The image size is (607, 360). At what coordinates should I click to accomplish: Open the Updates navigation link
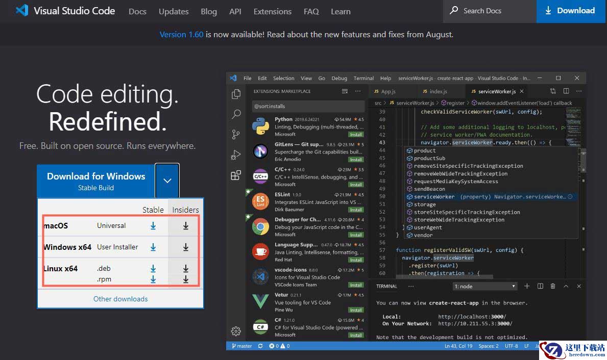click(174, 12)
